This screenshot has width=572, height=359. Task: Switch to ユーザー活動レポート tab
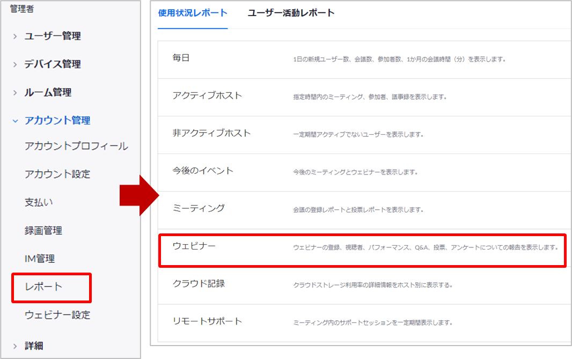[x=291, y=13]
